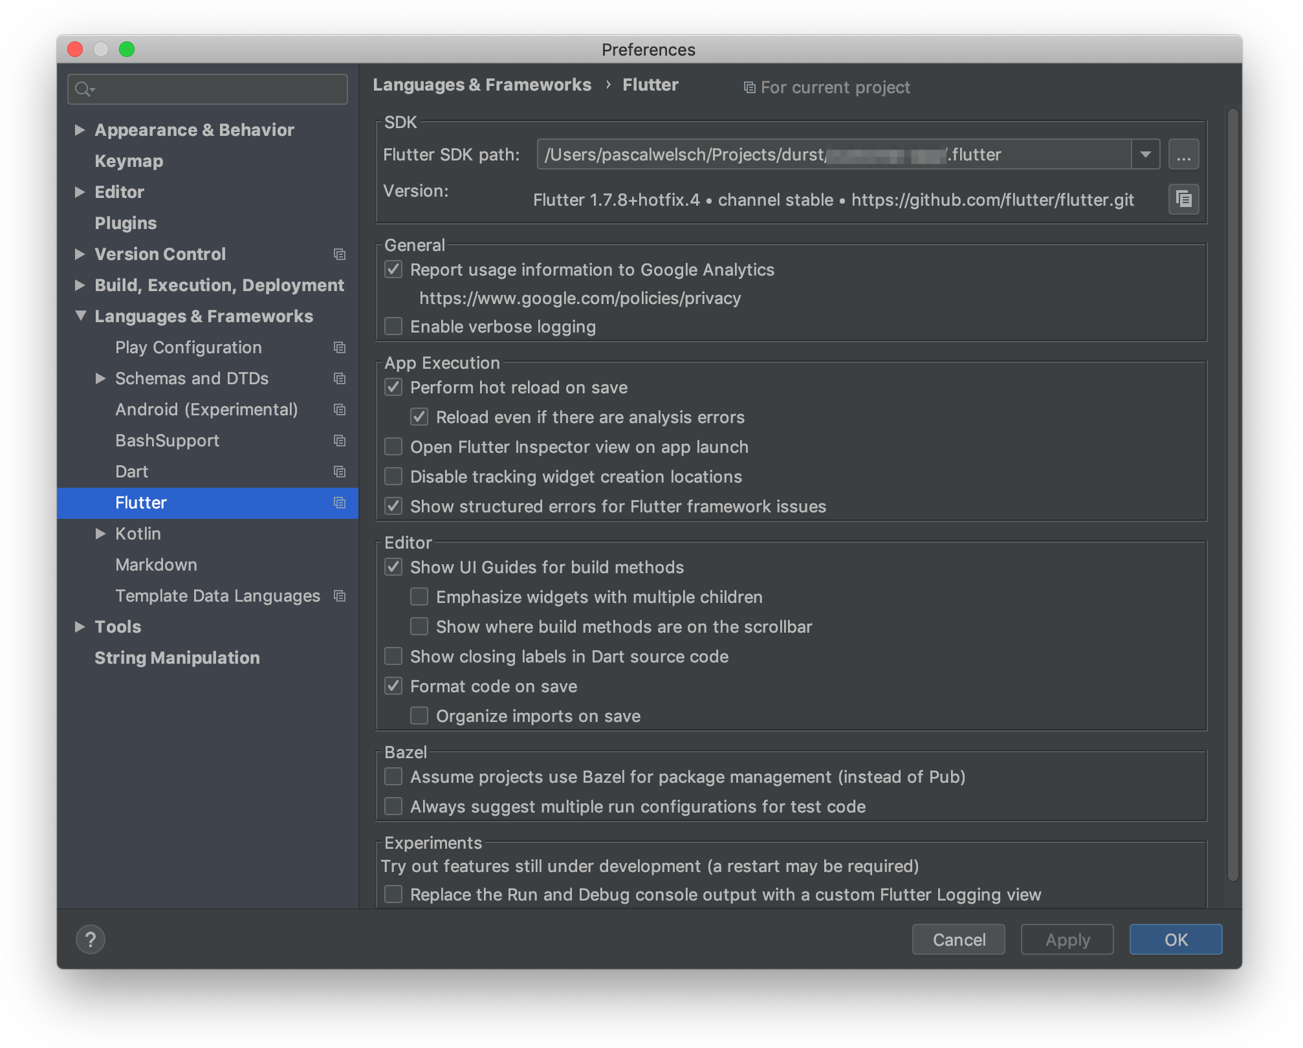Screen dimensions: 1303x1048
Task: Toggle Format code on save
Action: [393, 686]
